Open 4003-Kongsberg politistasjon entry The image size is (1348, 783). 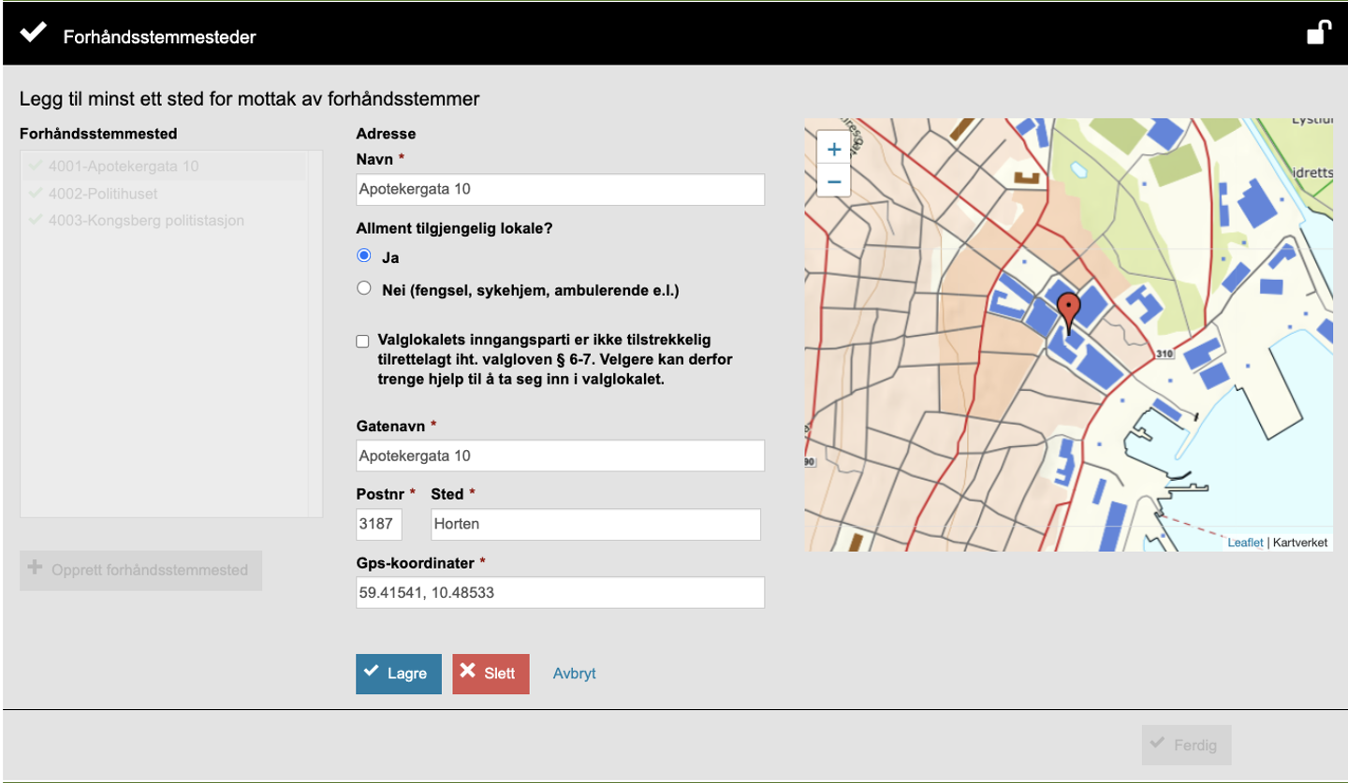146,220
